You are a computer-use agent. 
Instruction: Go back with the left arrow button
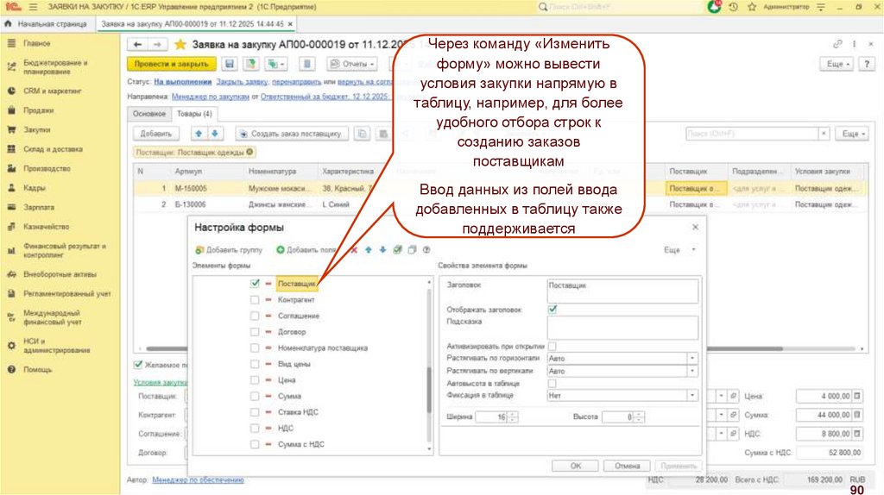tap(137, 45)
